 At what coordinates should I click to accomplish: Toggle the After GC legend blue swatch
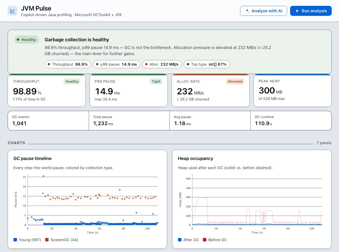(x=180, y=240)
